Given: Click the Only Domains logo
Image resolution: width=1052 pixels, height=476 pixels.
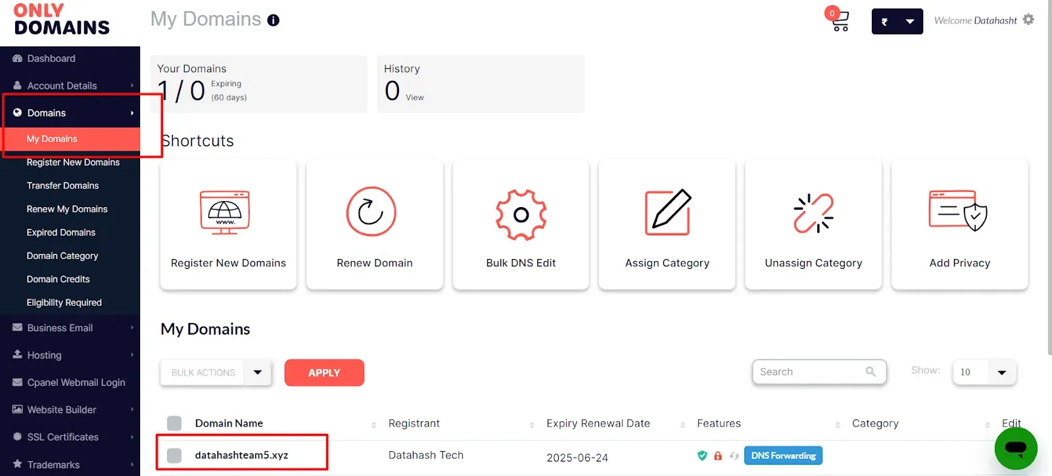Looking at the screenshot, I should pos(62,20).
